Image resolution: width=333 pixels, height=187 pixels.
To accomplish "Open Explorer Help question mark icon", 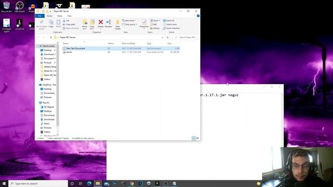I will click(198, 16).
